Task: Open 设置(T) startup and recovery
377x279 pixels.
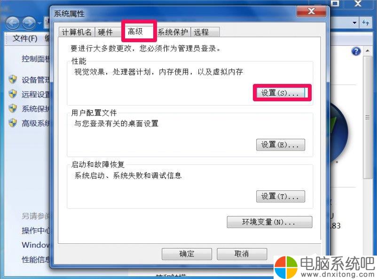Action: coord(281,196)
